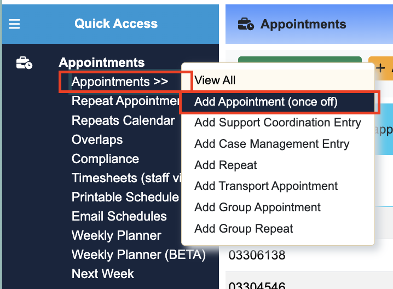
Task: Toggle the hamburger menu icon
Action: pyautogui.click(x=14, y=24)
